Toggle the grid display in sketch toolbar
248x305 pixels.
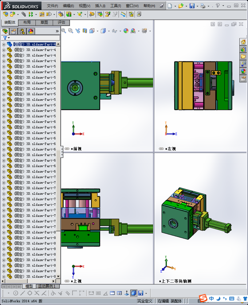click(x=98, y=293)
